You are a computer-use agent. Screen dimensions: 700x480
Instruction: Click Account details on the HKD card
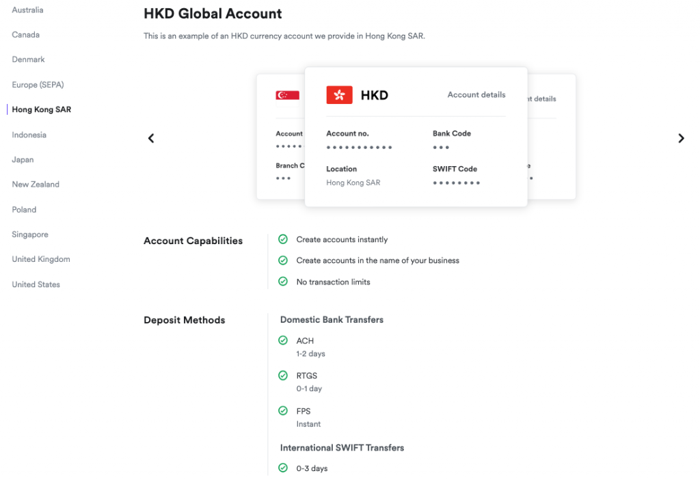click(x=476, y=94)
